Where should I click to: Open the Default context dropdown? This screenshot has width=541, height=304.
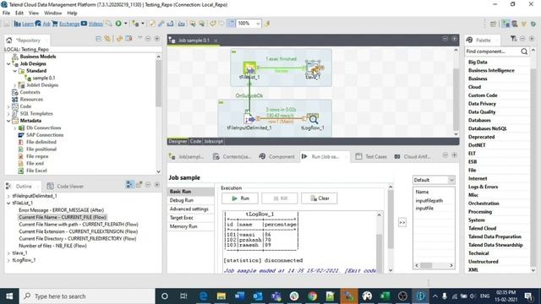[451, 180]
